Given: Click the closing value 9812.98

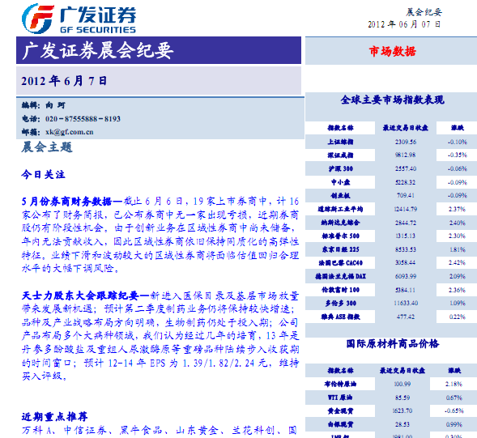Looking at the screenshot, I should coord(406,155).
